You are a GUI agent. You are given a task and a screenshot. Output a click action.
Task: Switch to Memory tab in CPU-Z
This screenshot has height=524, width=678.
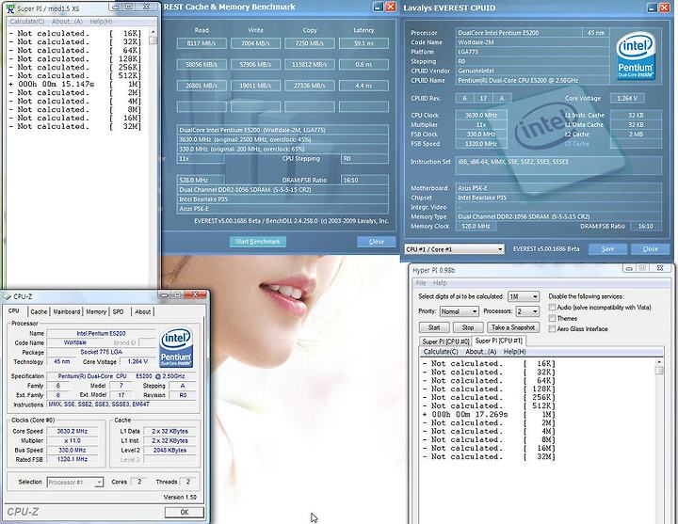pyautogui.click(x=96, y=311)
